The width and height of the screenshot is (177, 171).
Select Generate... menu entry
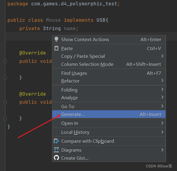[109, 114]
